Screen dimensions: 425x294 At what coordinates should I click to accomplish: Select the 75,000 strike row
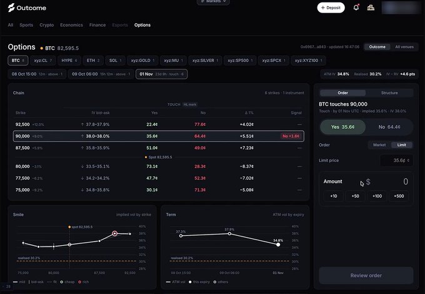(x=159, y=190)
